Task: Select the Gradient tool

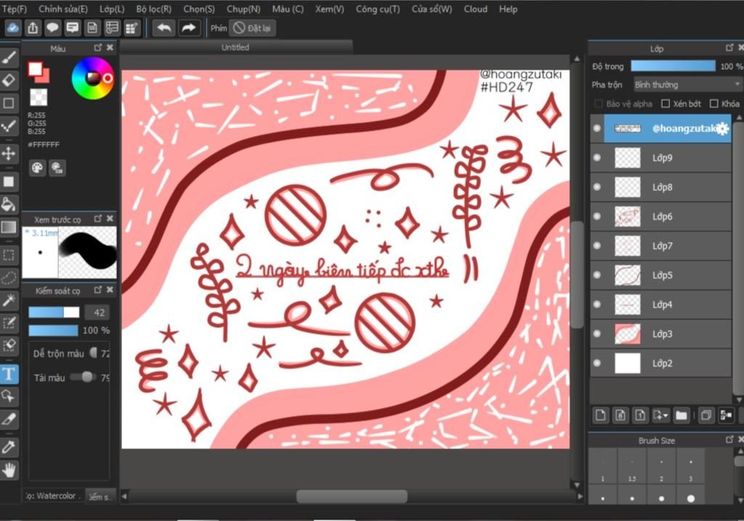Action: point(9,227)
